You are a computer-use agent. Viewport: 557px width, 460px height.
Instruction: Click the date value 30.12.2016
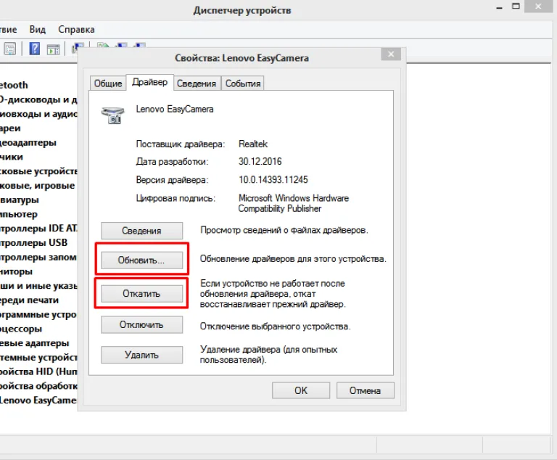(260, 161)
